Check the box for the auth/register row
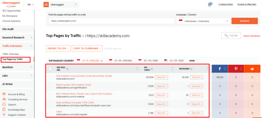This screenshot has height=118, width=262. 50,113
